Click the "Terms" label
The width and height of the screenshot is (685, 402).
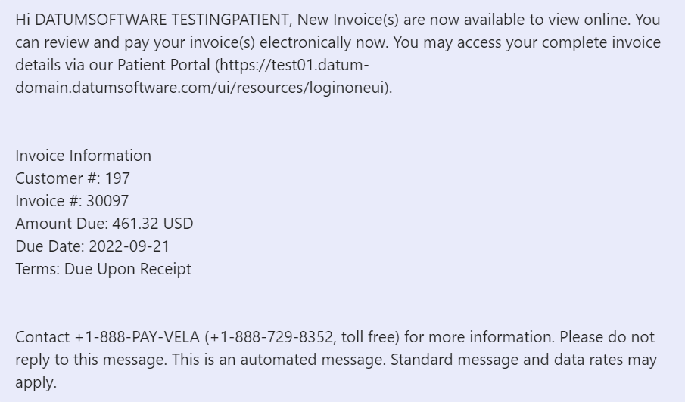click(36, 269)
